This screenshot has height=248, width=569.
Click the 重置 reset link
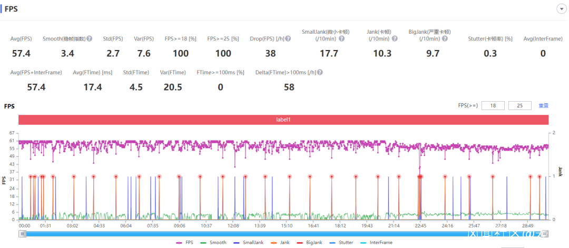(543, 106)
